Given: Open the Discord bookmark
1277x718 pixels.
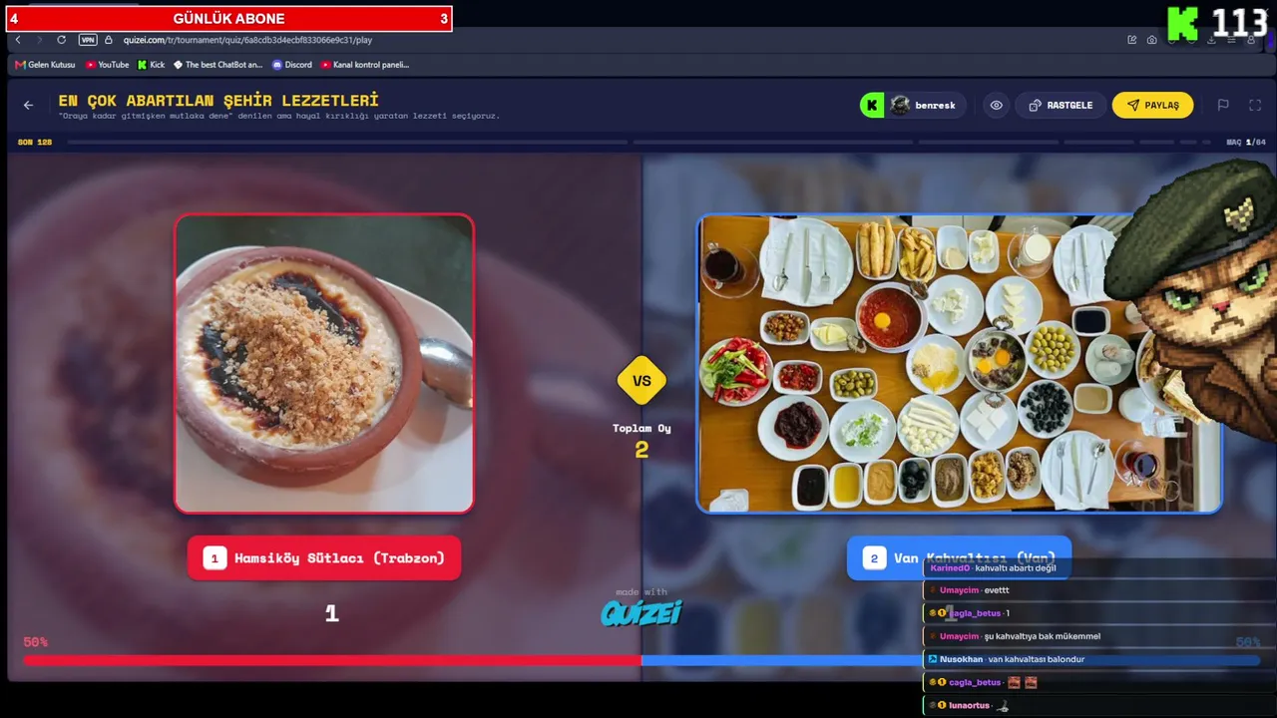Looking at the screenshot, I should 292,65.
